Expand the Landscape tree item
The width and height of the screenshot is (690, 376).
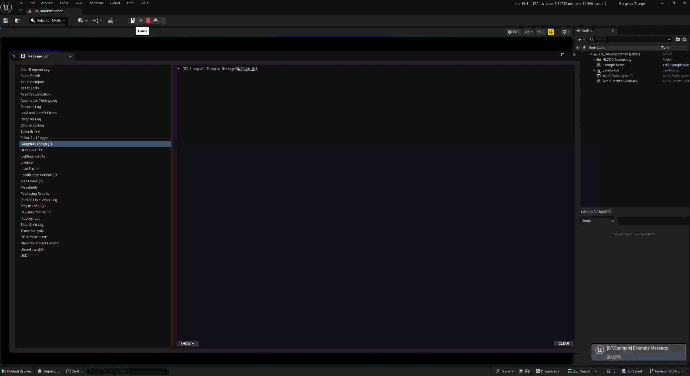tap(594, 70)
